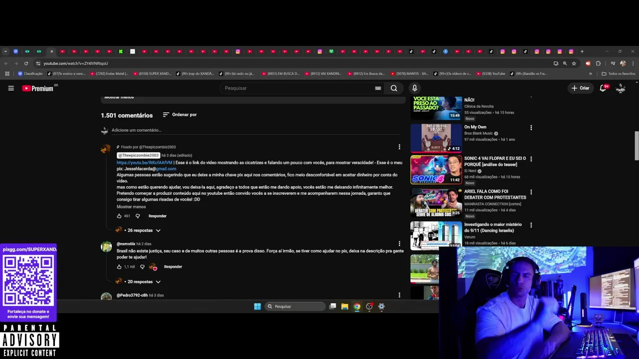The height and width of the screenshot is (359, 639).
Task: Open the Chrome three-dot menu
Action: pyautogui.click(x=633, y=63)
